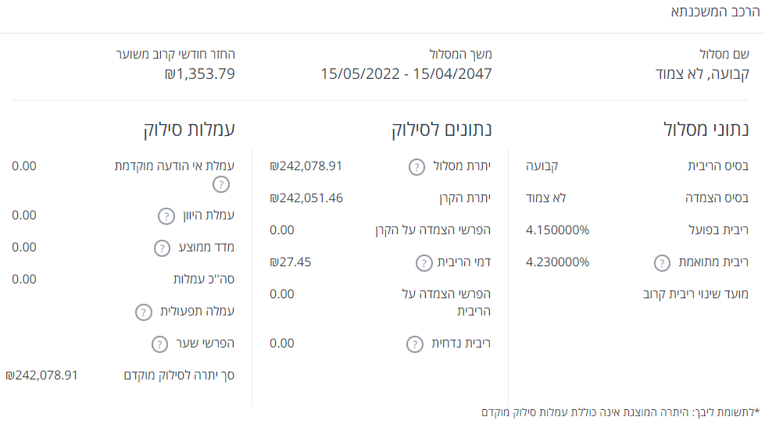The width and height of the screenshot is (765, 431).
Task: Click the הפרשי שער help icon
Action: [159, 344]
